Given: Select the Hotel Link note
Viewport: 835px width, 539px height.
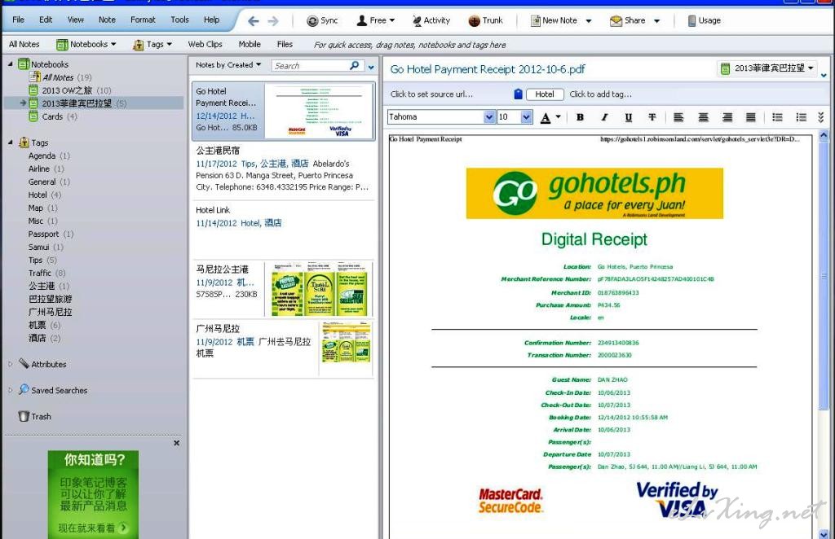Looking at the screenshot, I should [x=283, y=229].
